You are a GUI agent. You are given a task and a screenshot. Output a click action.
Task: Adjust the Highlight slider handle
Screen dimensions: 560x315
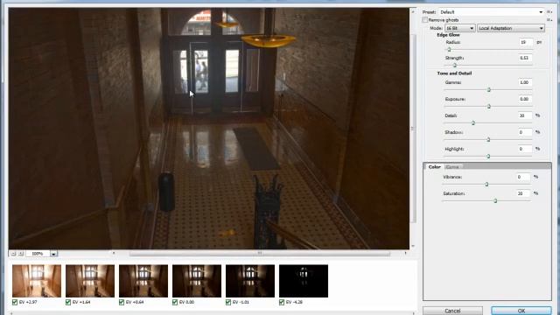click(x=488, y=156)
